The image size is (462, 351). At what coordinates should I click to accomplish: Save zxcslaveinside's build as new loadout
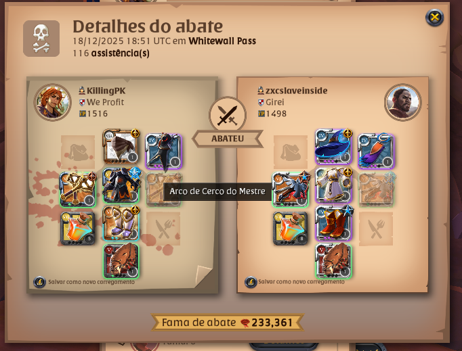[295, 281]
